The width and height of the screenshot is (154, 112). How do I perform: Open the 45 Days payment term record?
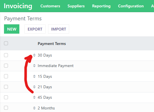[45, 97]
